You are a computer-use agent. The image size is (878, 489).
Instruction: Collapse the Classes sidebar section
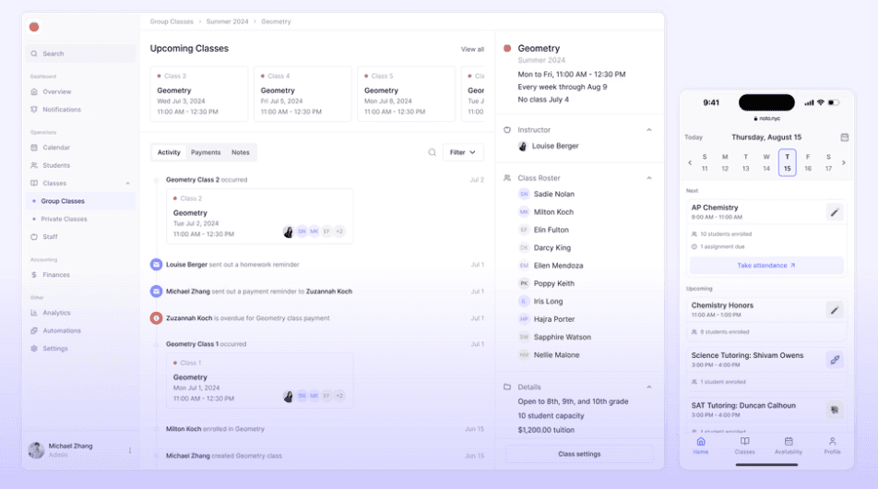[x=127, y=184]
